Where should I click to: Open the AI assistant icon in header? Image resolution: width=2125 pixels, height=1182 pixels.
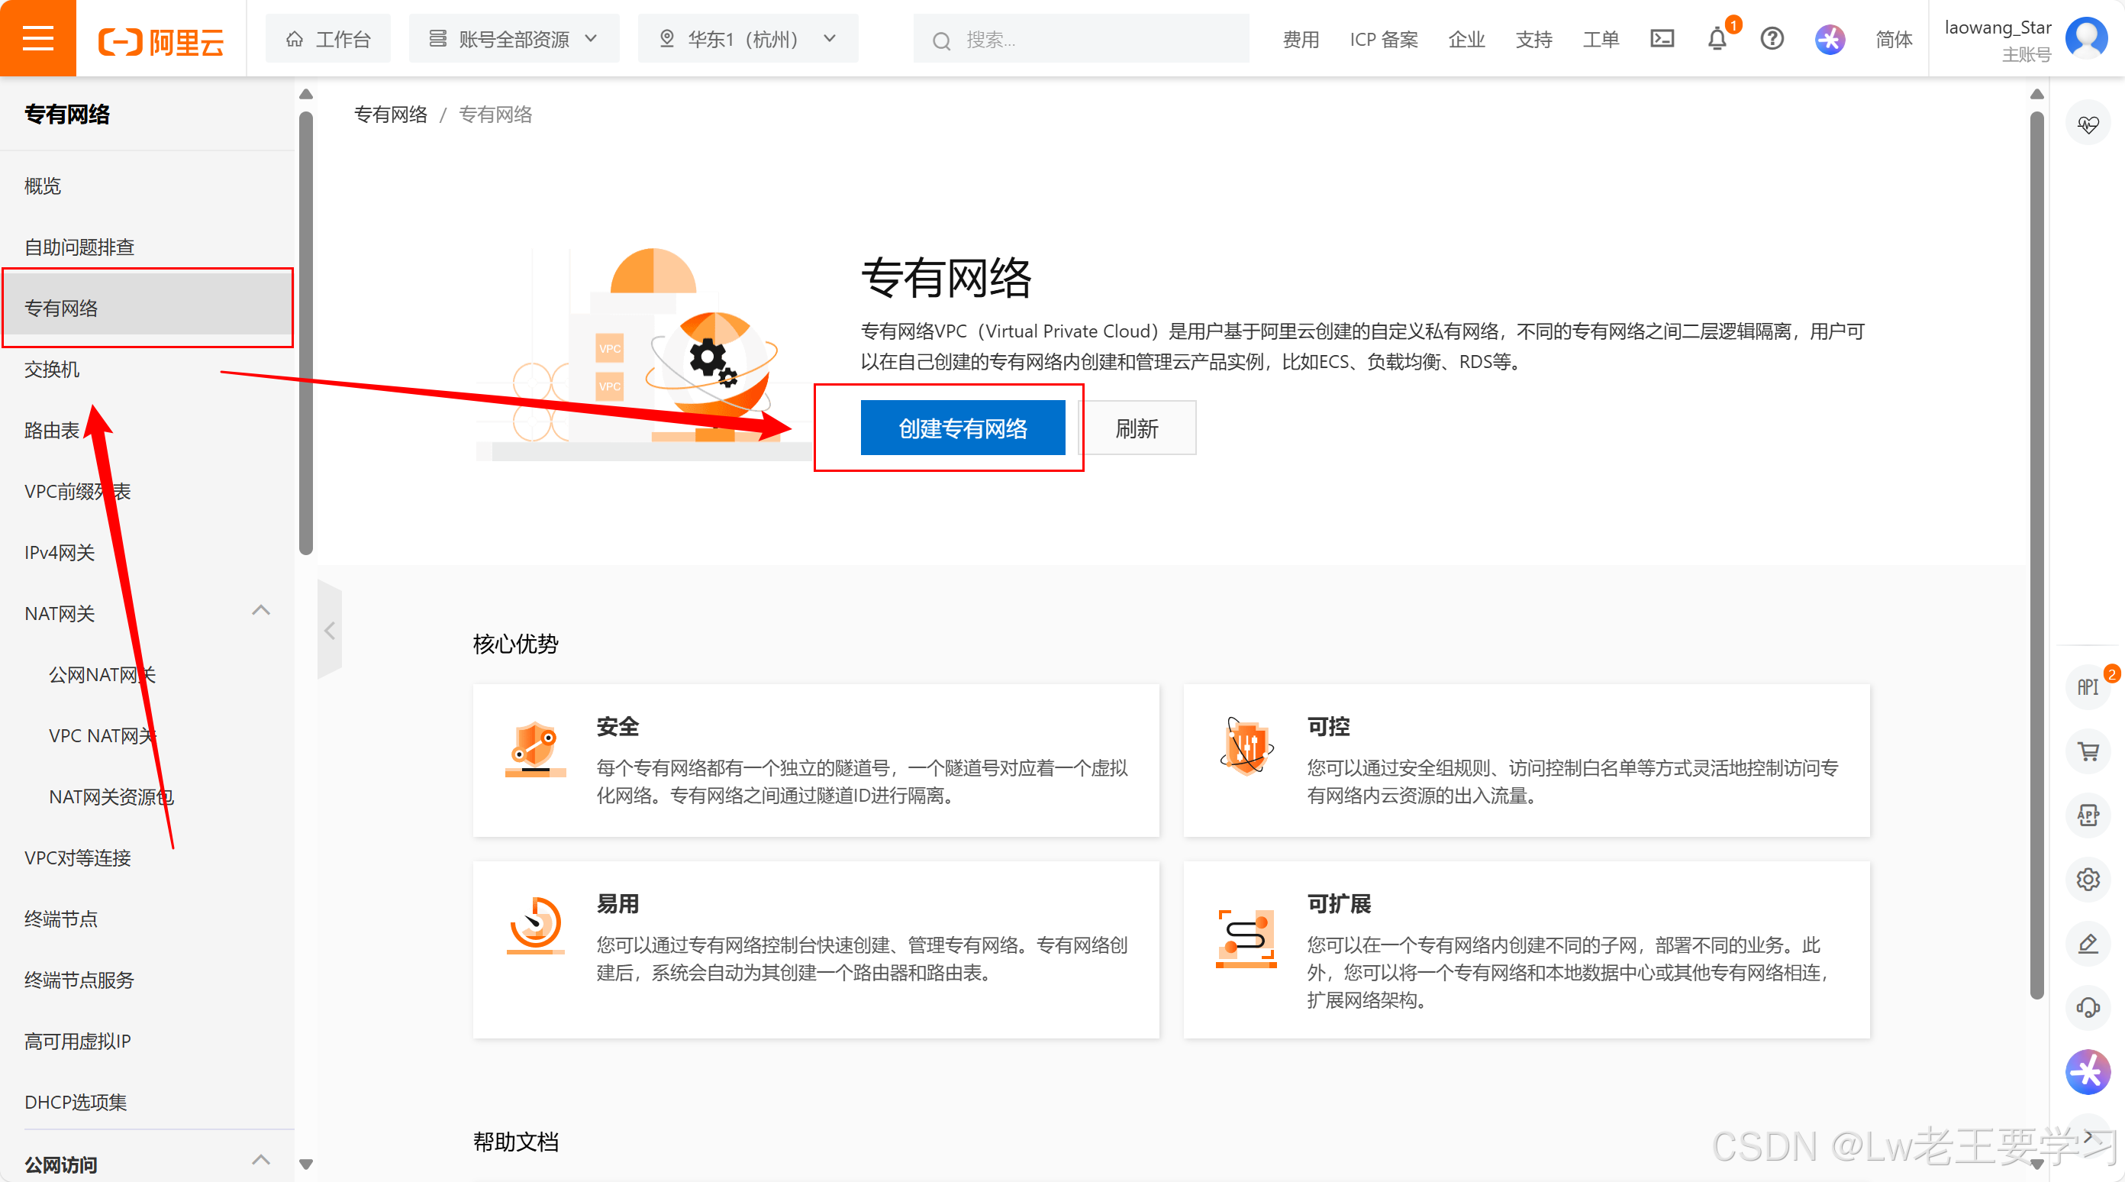[x=1829, y=39]
